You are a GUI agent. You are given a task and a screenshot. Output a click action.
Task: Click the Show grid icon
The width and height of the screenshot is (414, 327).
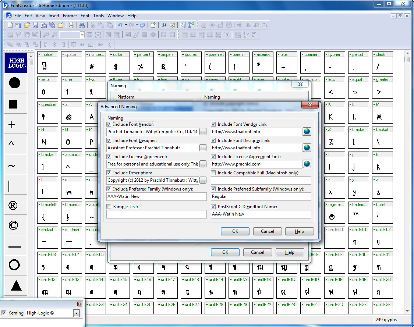185,35
